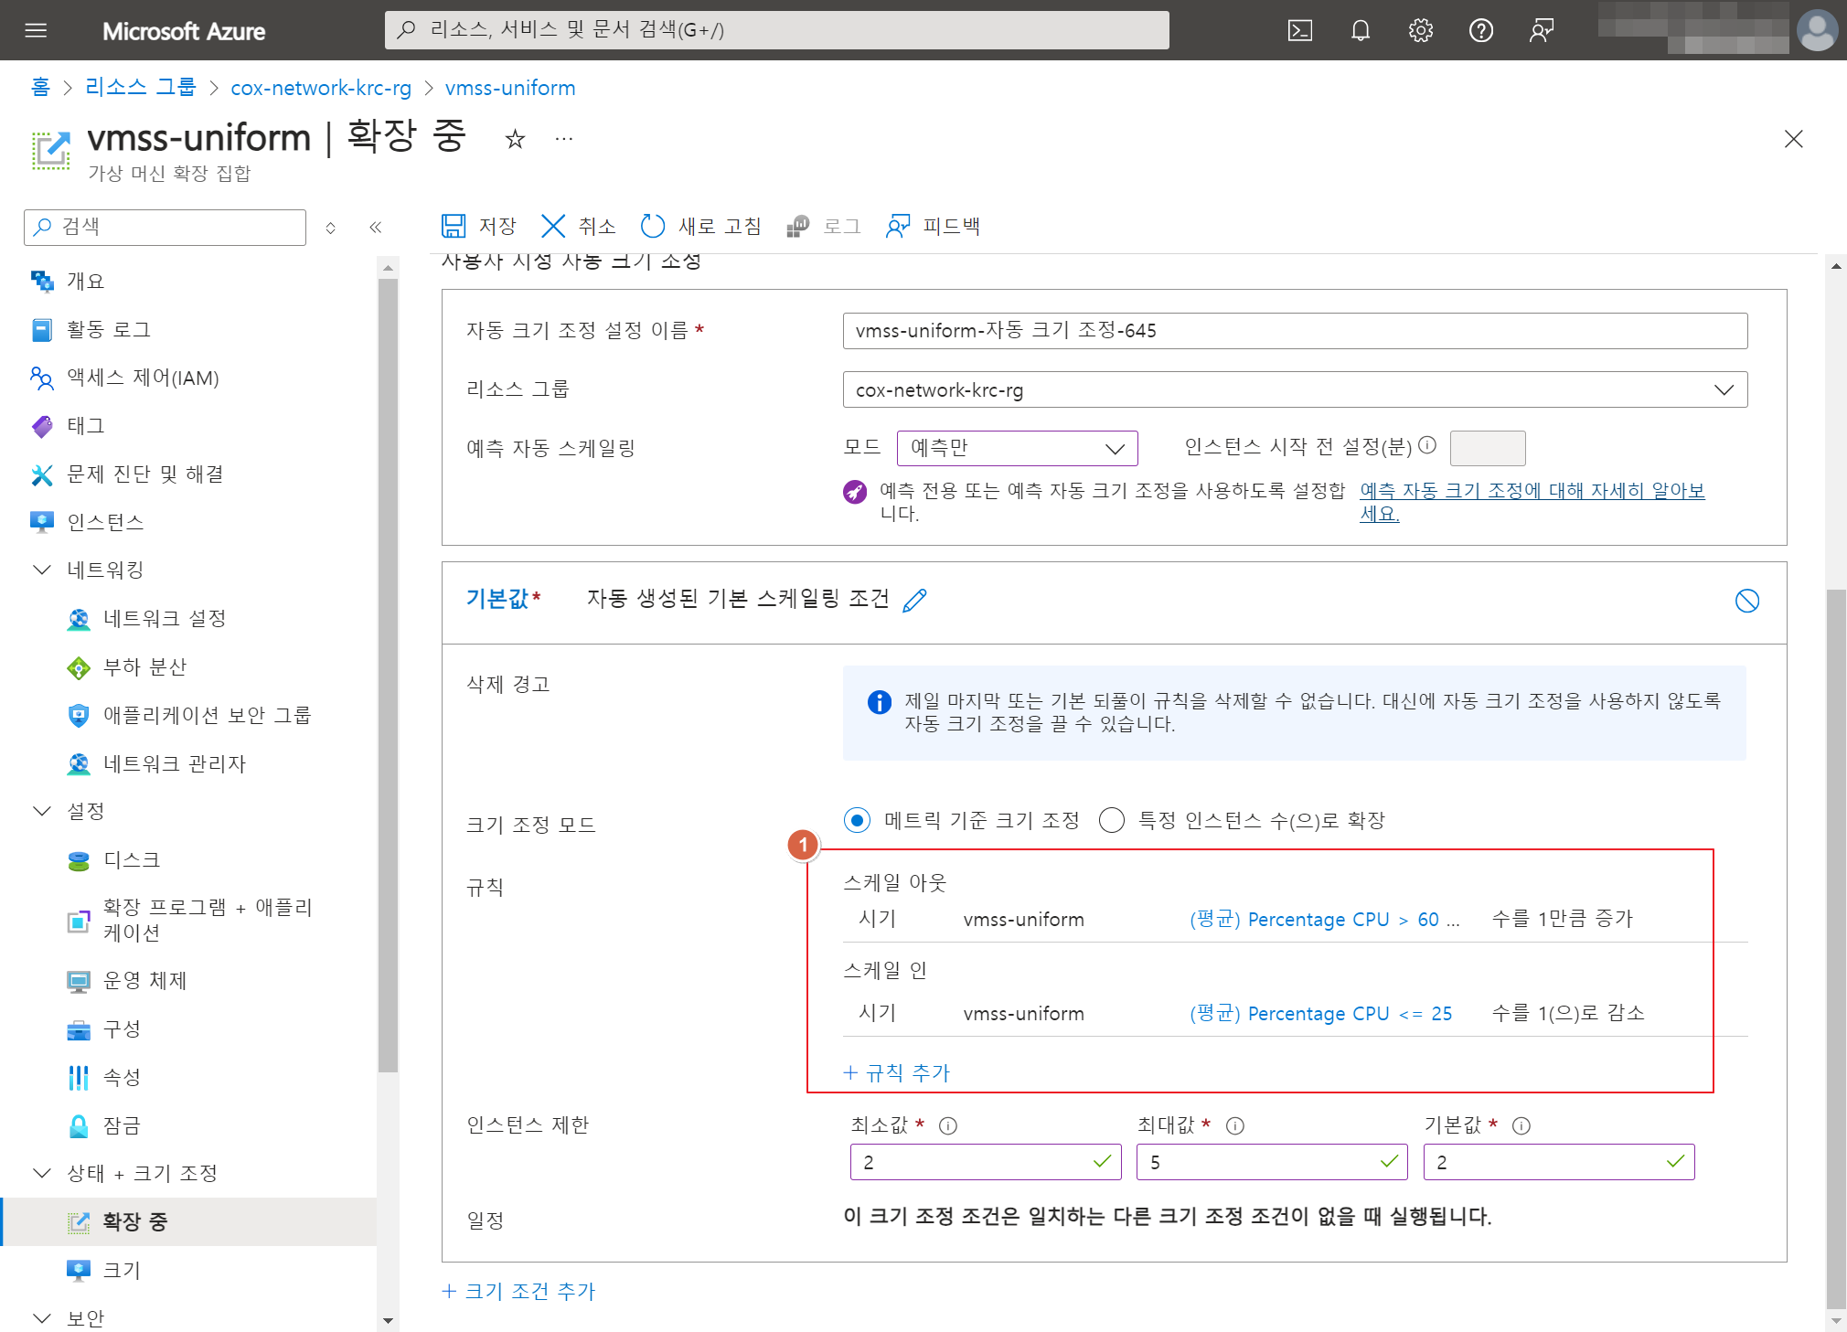The width and height of the screenshot is (1847, 1332).
Task: Click + 크기 조건 추가 link
Action: pyautogui.click(x=518, y=1291)
